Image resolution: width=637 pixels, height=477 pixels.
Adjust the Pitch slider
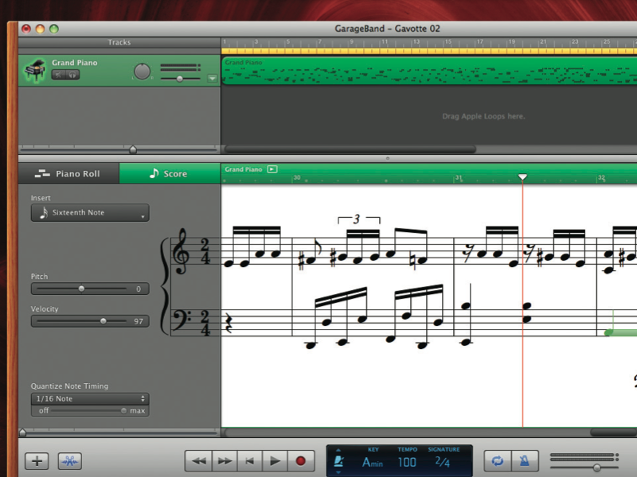[82, 289]
